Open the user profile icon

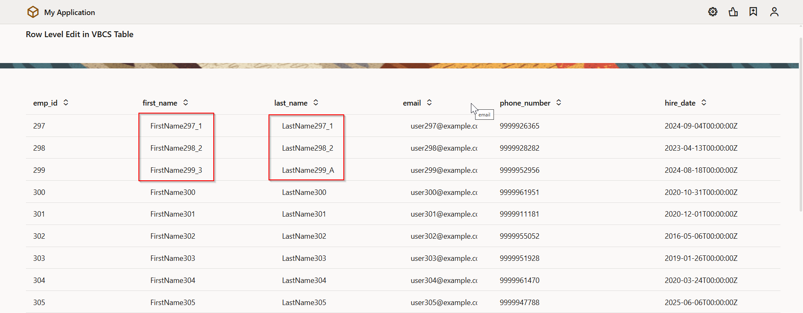click(x=774, y=12)
